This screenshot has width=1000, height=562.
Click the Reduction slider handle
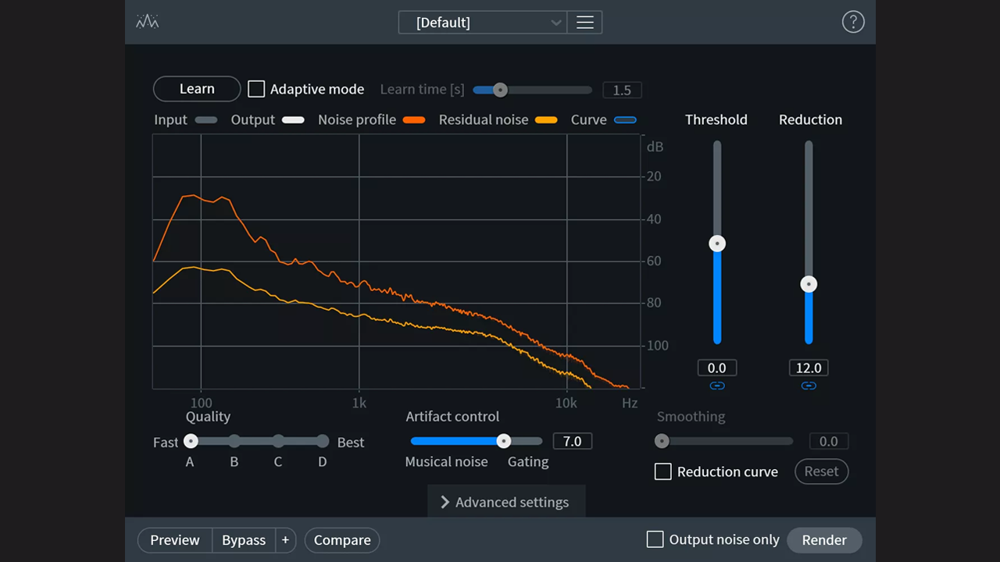click(809, 284)
